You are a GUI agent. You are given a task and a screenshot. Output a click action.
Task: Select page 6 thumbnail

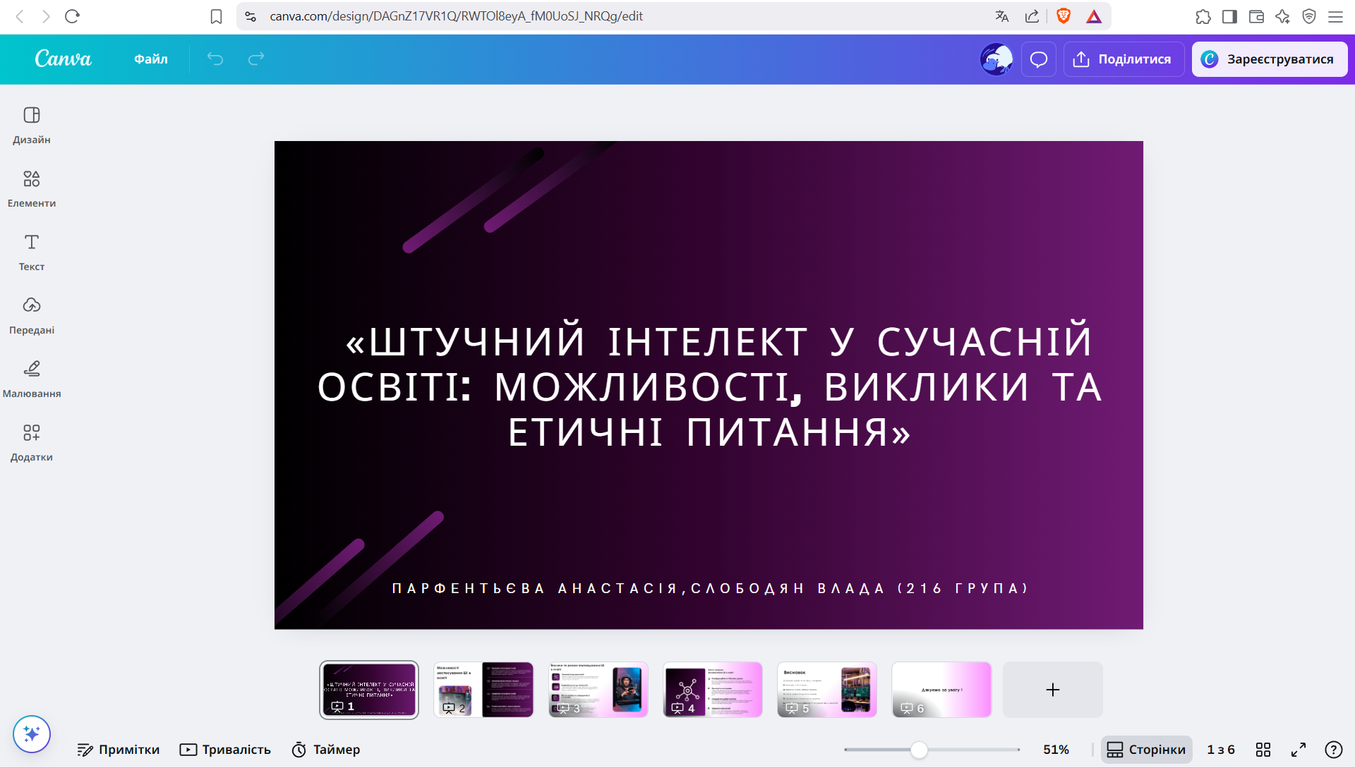pos(941,690)
